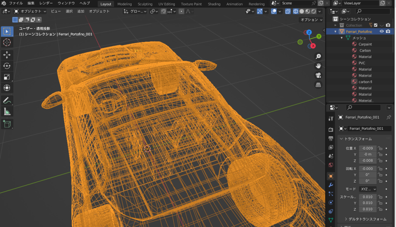This screenshot has height=227, width=396.
Task: Click the Carpaint material in outliner
Action: pyautogui.click(x=365, y=44)
